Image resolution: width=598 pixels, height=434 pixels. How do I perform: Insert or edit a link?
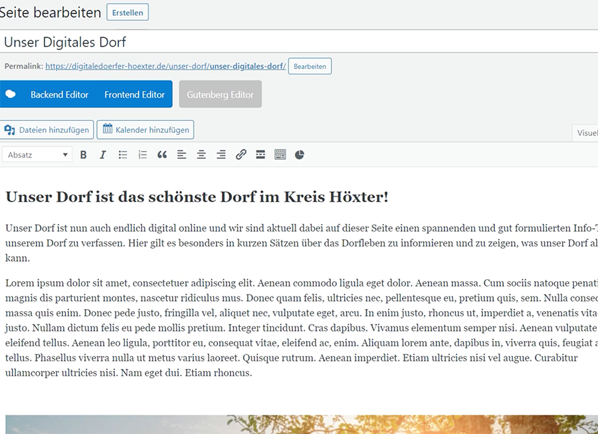[x=241, y=155]
